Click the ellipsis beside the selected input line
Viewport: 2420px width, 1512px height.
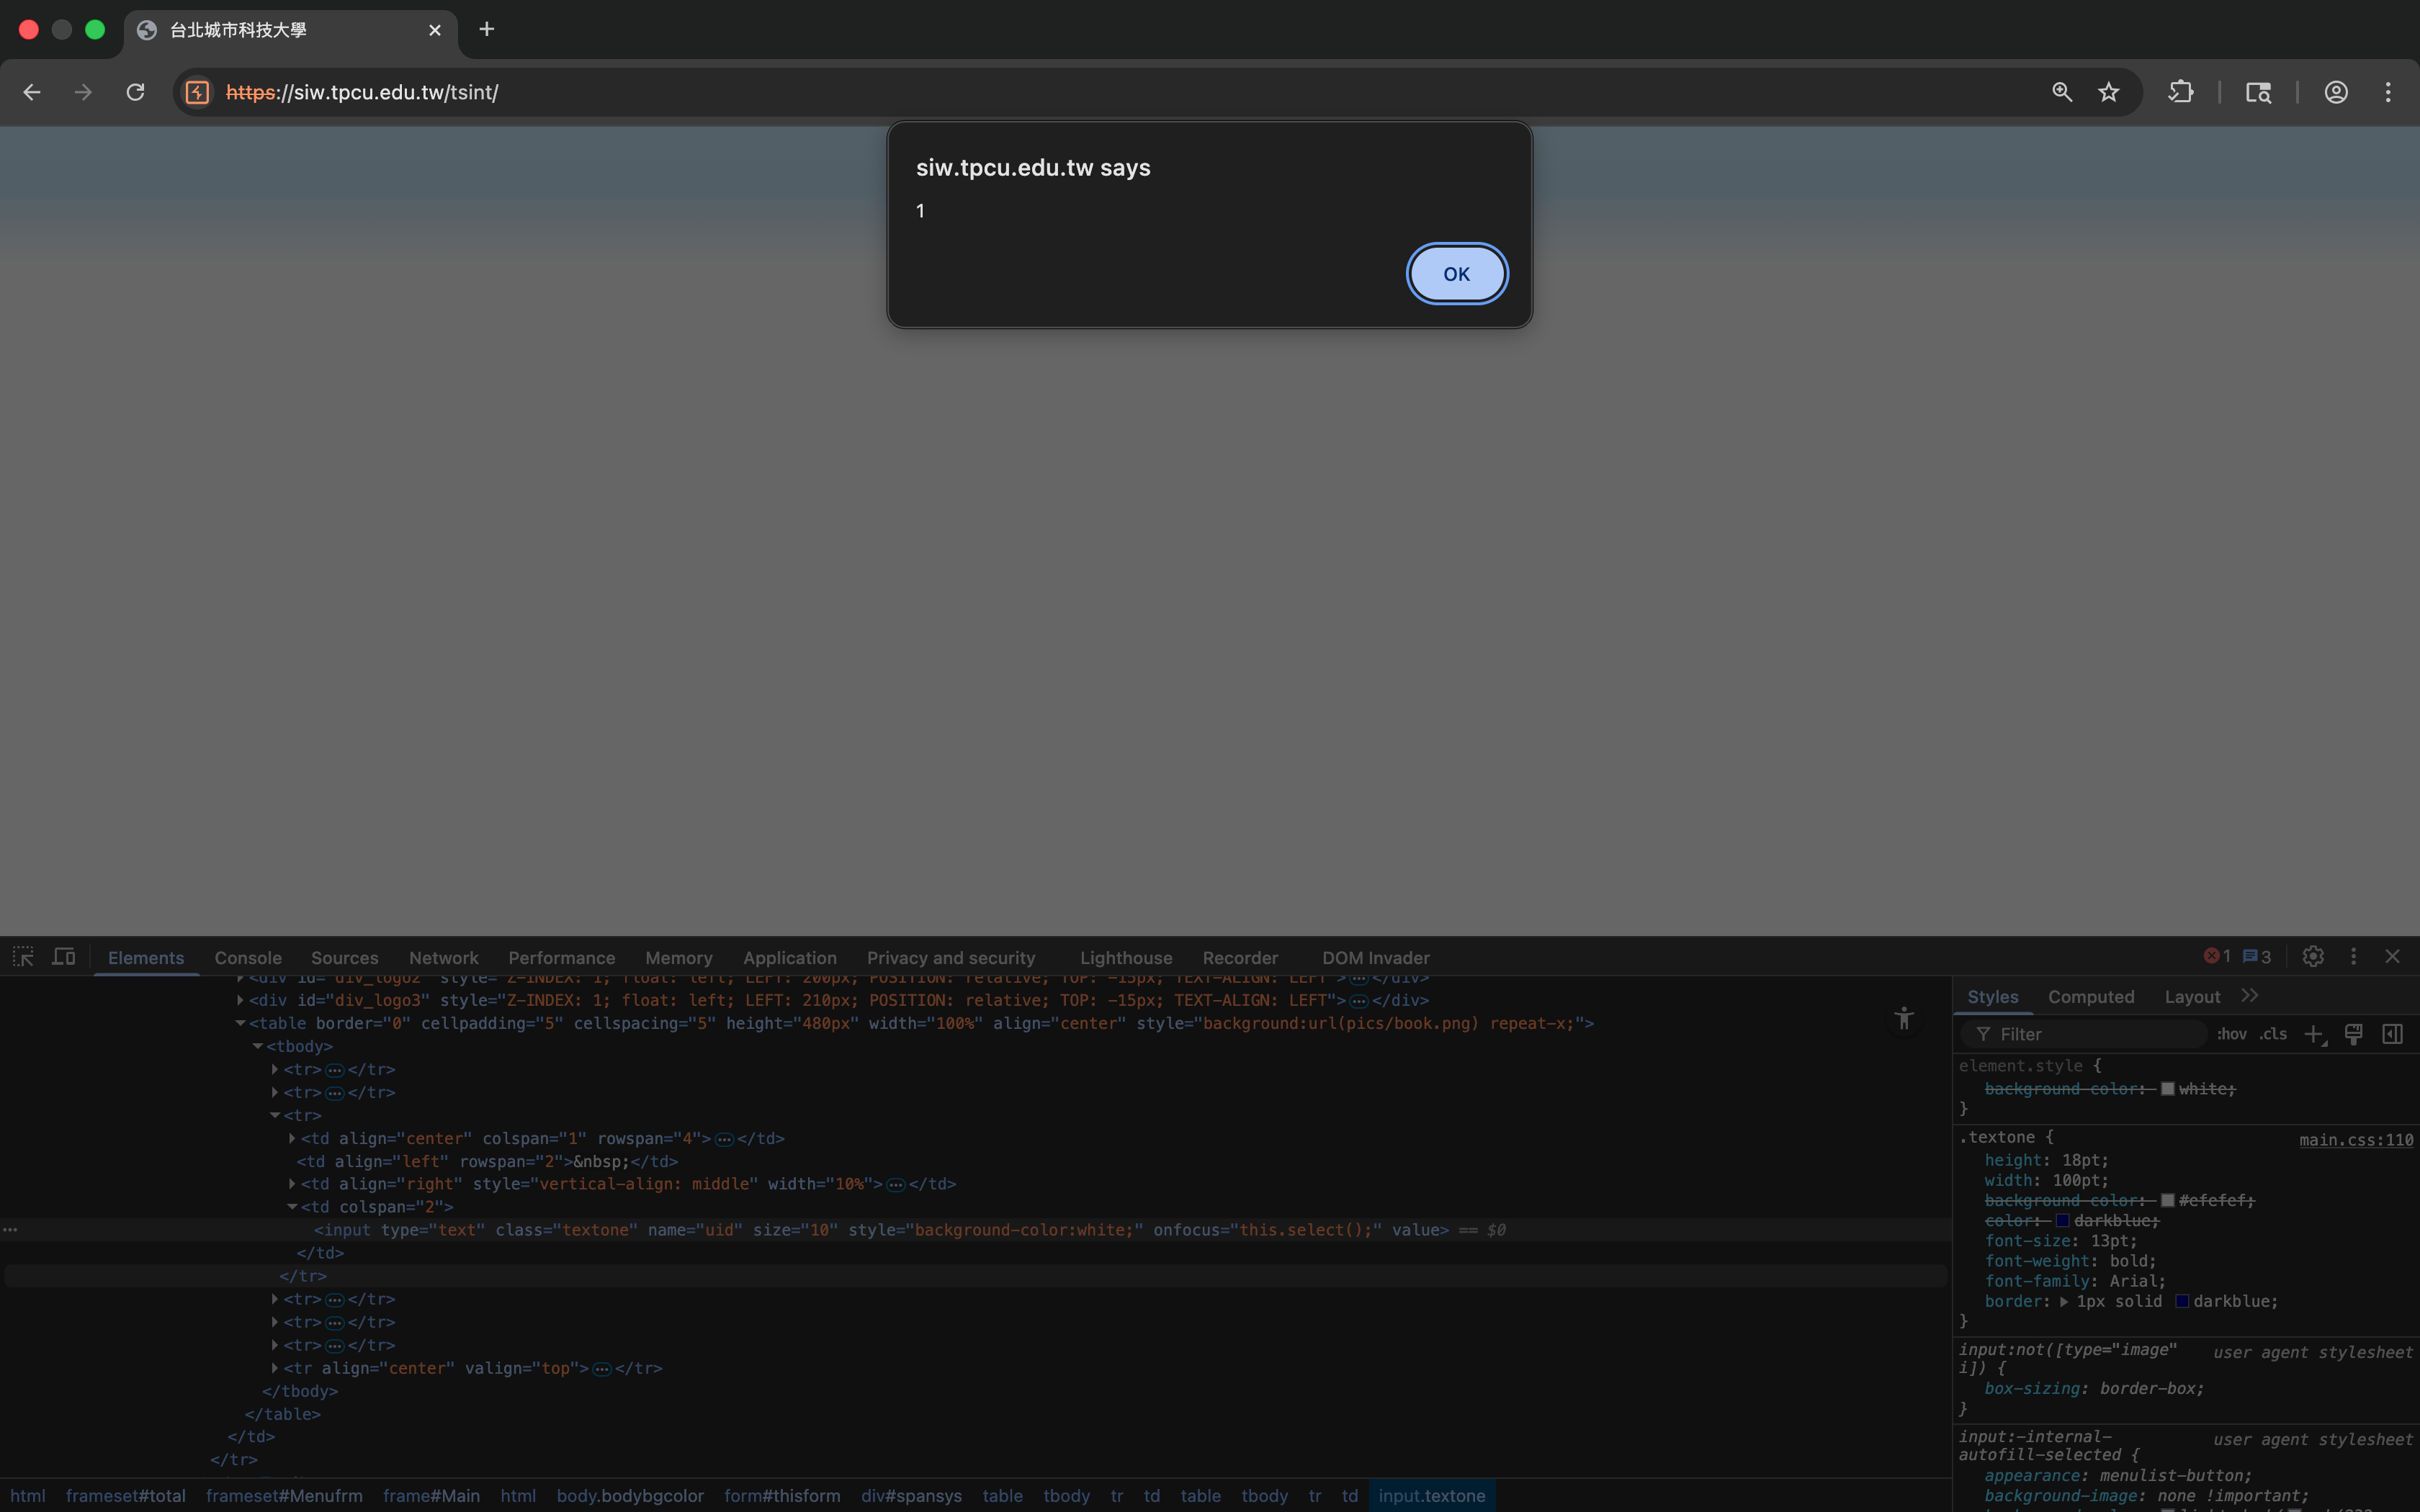point(10,1230)
